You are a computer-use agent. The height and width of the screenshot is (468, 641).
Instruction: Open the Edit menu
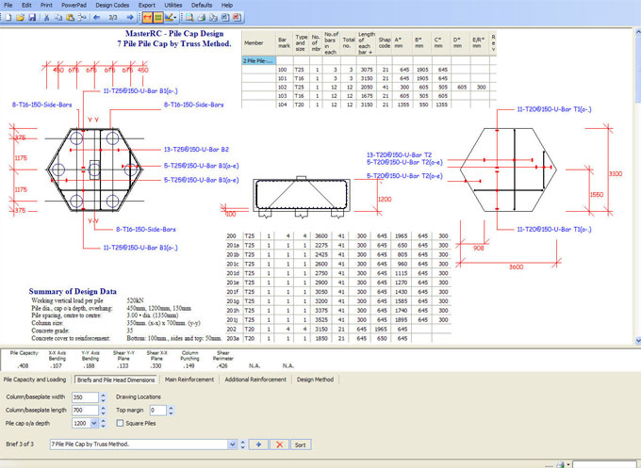pos(26,6)
